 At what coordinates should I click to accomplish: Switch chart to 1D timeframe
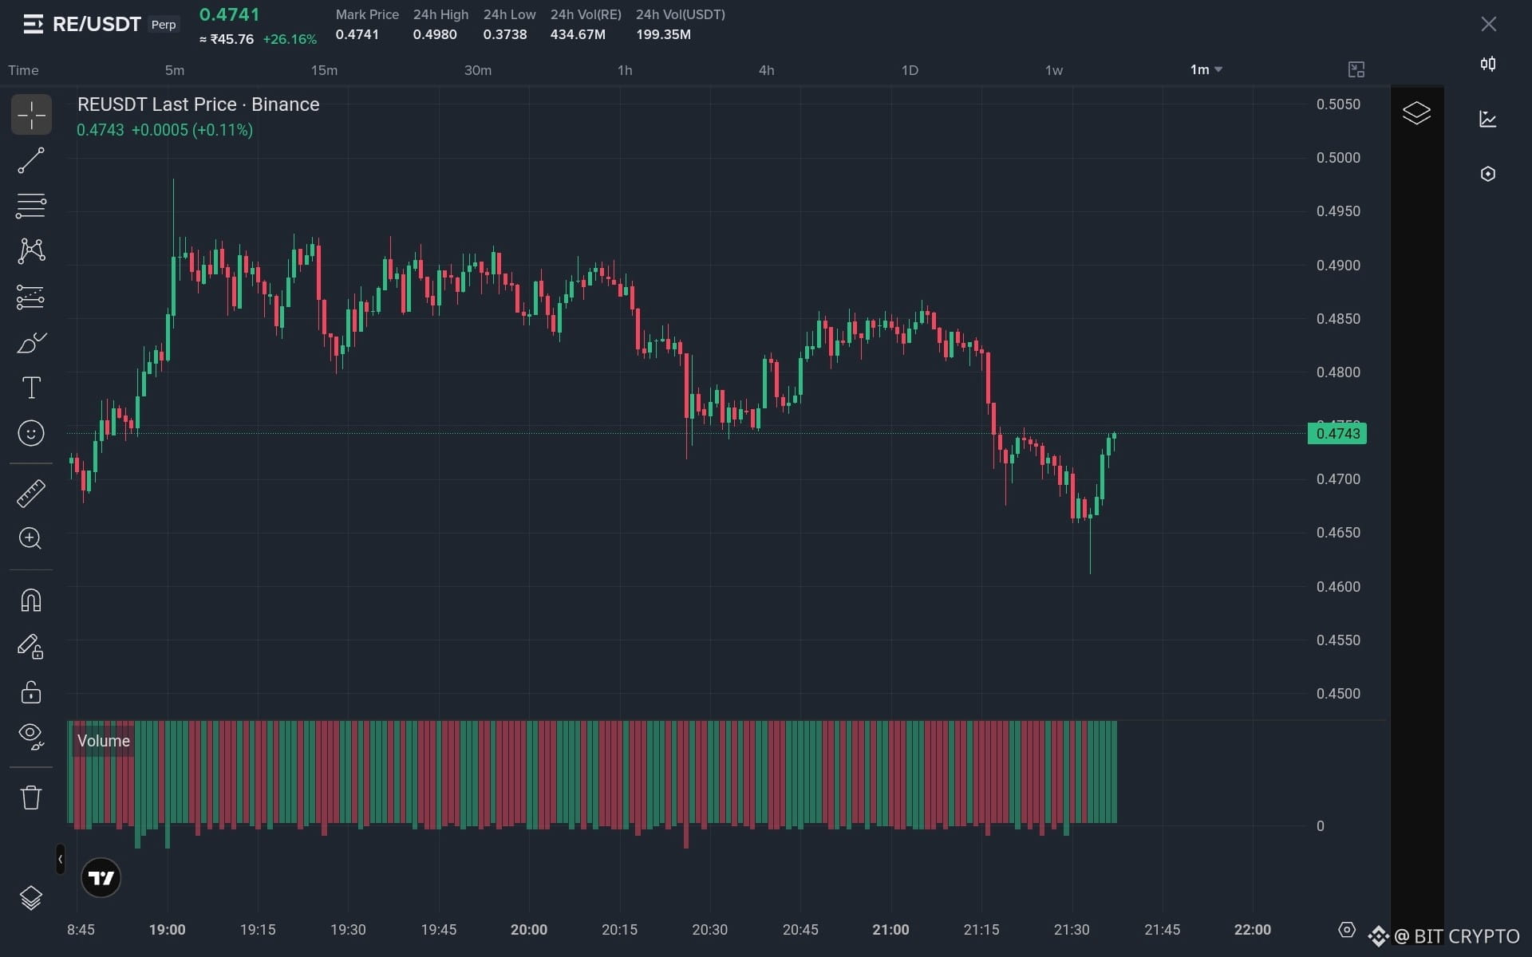910,70
